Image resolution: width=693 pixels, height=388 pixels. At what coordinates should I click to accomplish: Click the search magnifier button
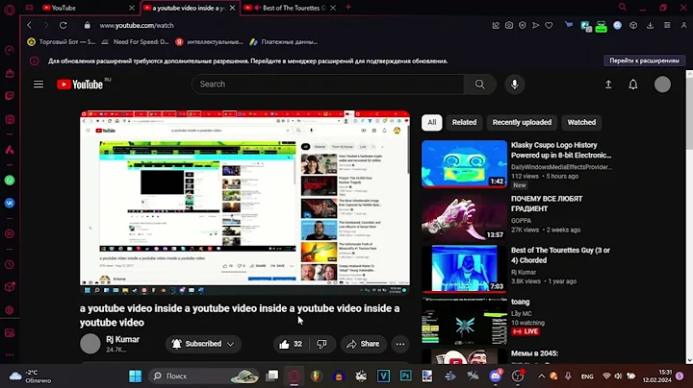tap(479, 85)
